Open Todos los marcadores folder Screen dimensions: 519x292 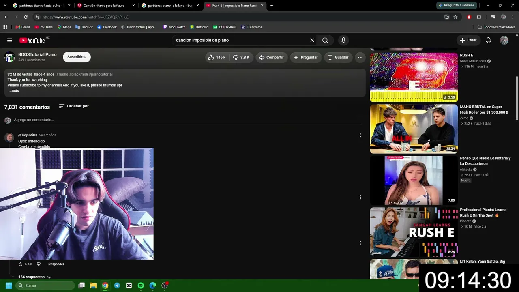pos(496,27)
